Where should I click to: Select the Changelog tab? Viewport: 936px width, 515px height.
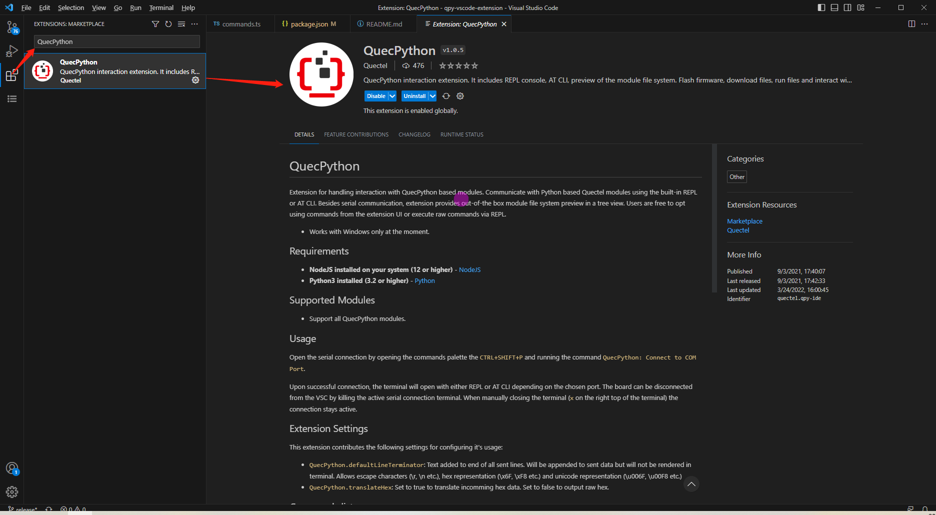(x=414, y=134)
